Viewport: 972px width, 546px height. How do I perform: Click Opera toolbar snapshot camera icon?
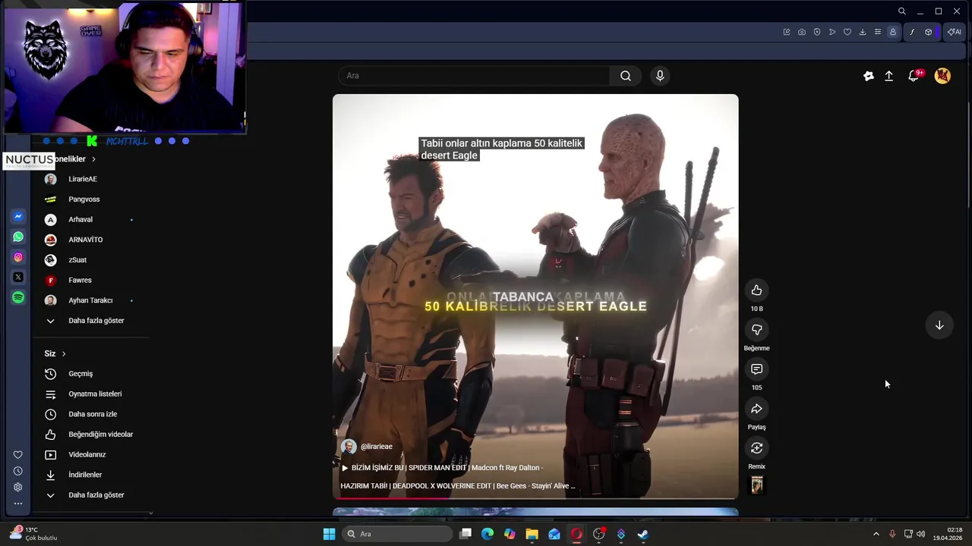click(802, 32)
